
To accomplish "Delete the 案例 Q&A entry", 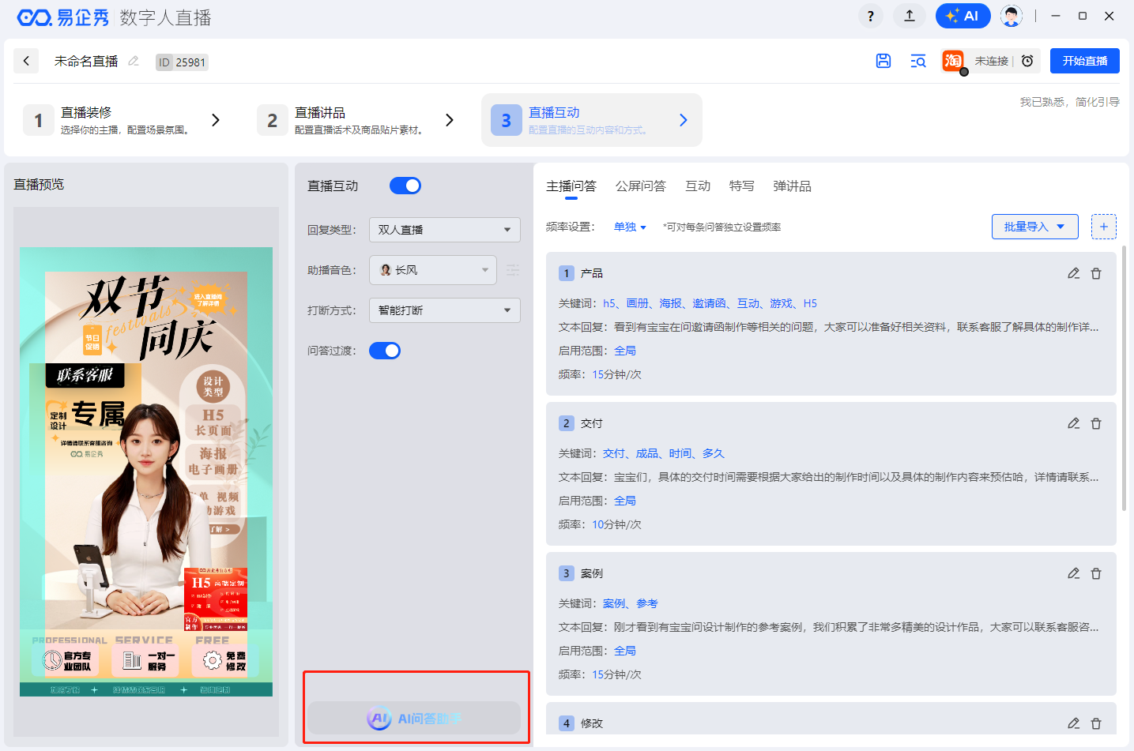I will coord(1096,573).
